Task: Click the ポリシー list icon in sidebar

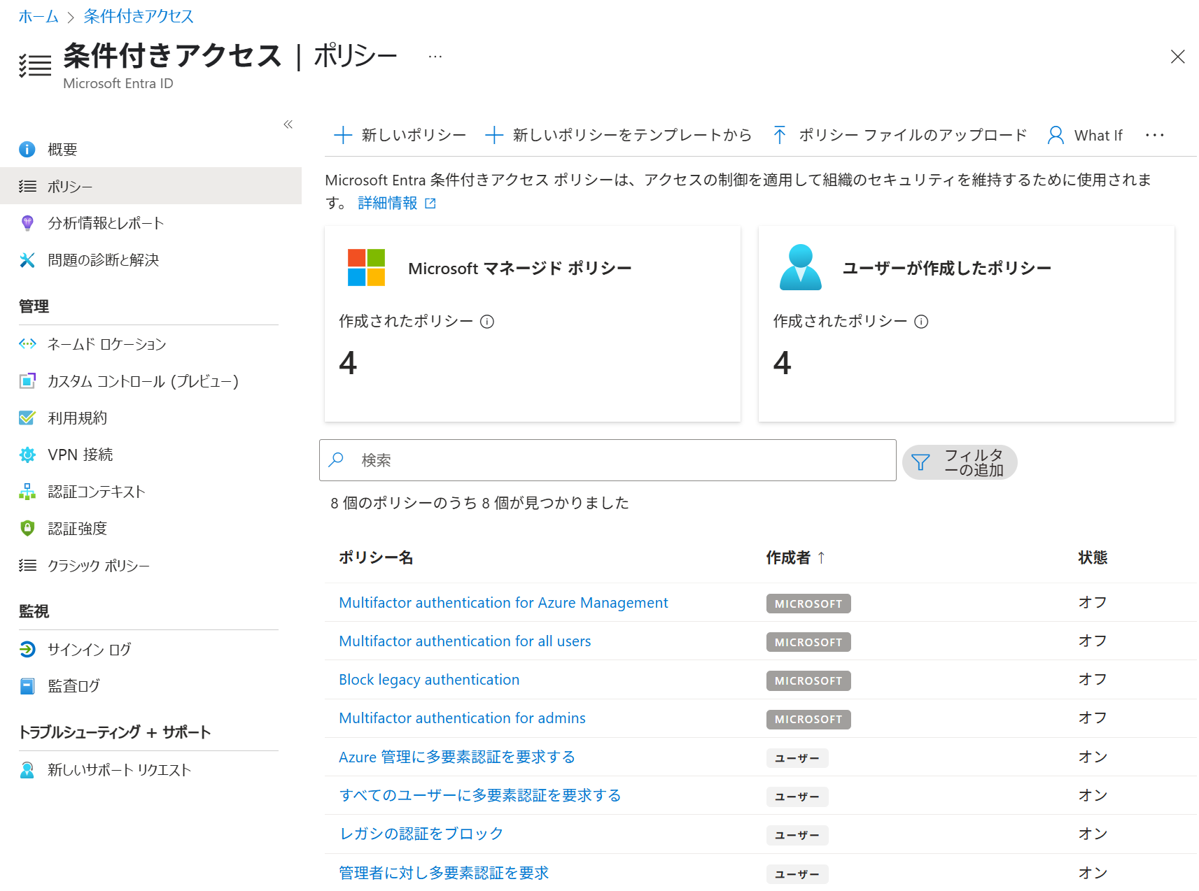Action: pos(27,186)
